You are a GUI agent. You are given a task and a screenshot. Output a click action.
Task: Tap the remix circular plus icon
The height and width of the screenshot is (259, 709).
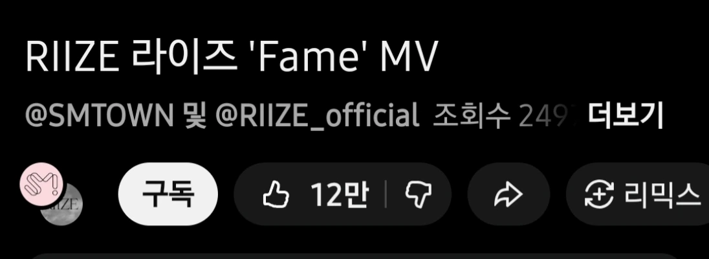click(x=599, y=195)
